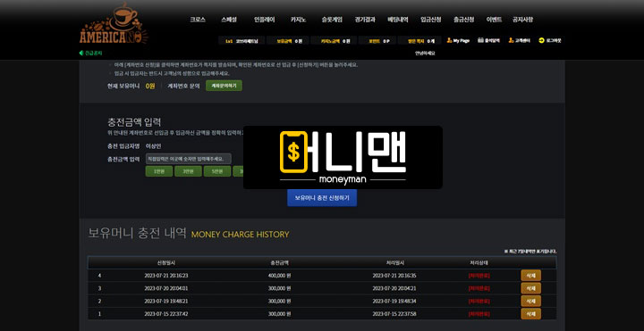
Task: Click the 카지노금액 0 원 balance box
Action: point(333,40)
